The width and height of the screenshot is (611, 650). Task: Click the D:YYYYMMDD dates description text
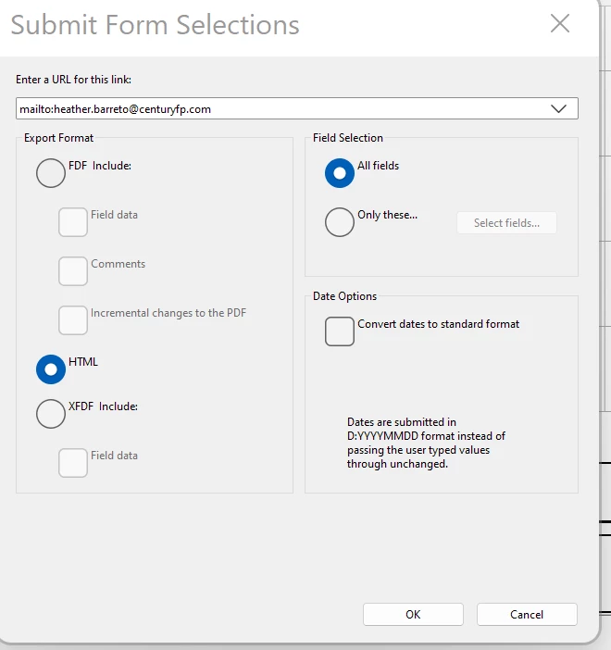pos(426,443)
